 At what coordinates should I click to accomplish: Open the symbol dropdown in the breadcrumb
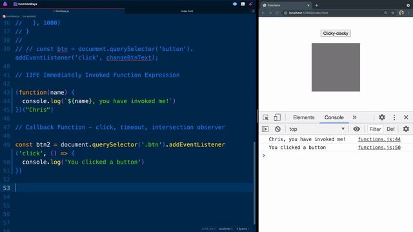tap(29, 16)
